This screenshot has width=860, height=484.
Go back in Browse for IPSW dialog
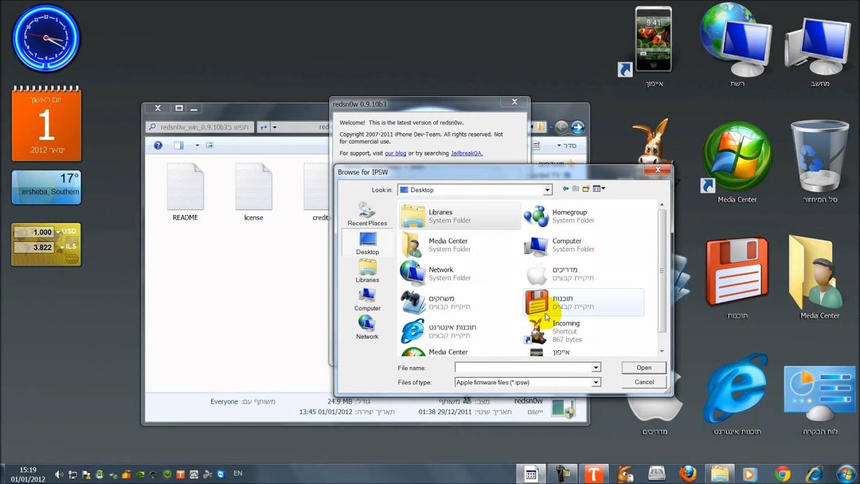pyautogui.click(x=566, y=189)
